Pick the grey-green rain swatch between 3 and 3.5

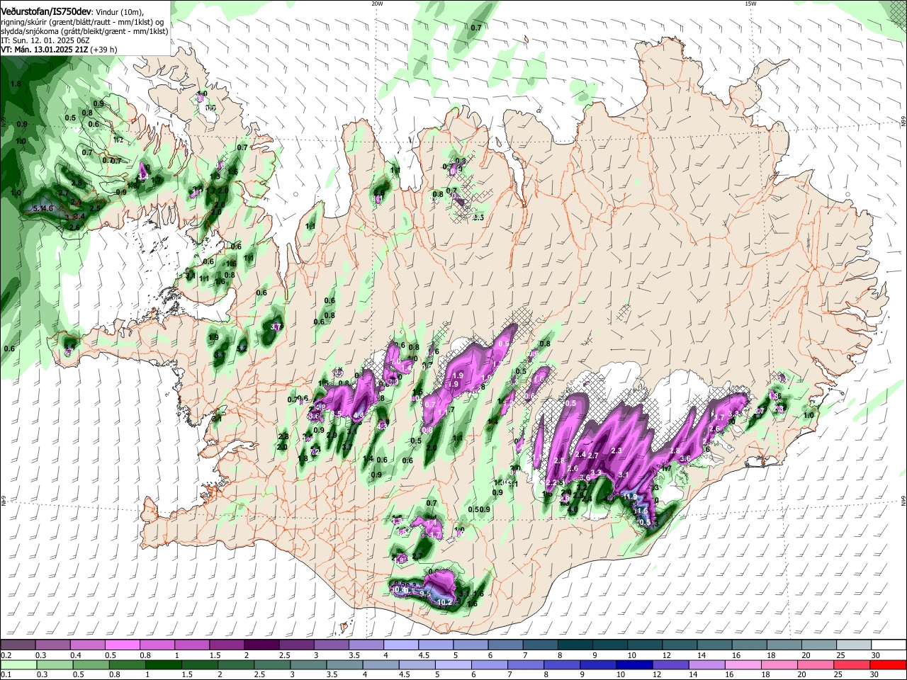(307, 665)
